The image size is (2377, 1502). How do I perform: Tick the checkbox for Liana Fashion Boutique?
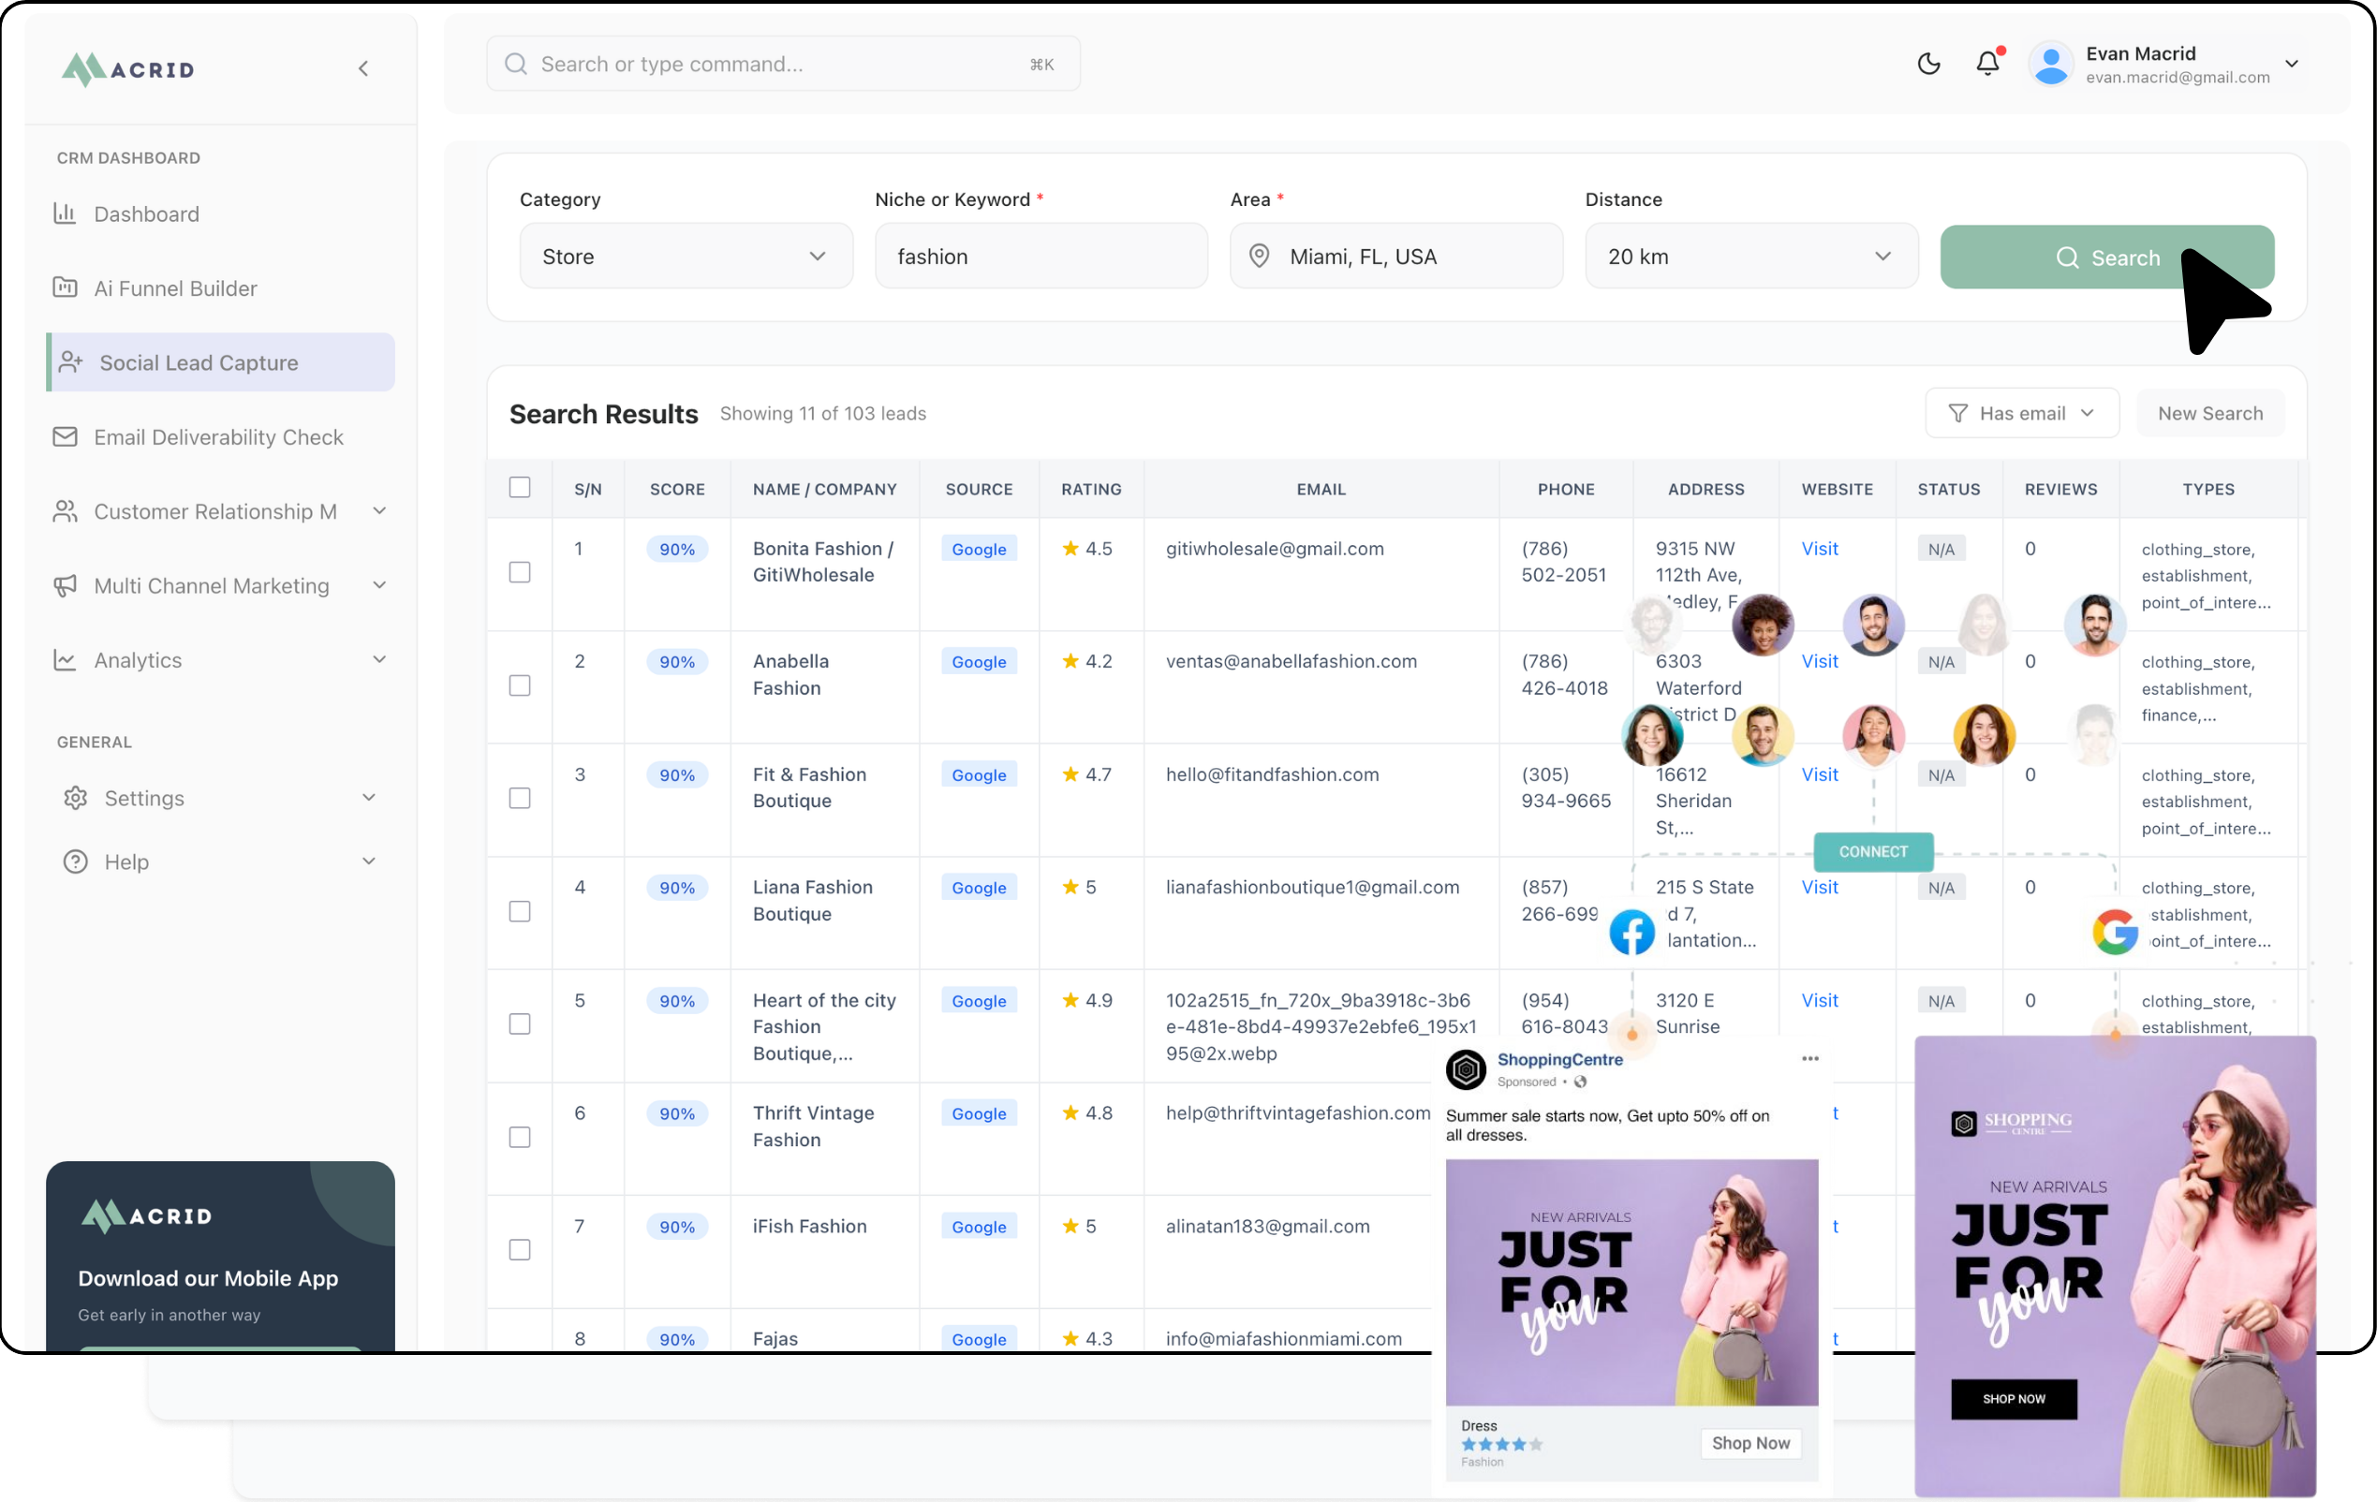pos(519,911)
